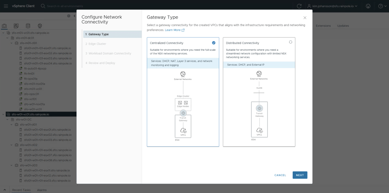The height and width of the screenshot is (193, 389).
Task: Click the NEXT button
Action: click(300, 175)
